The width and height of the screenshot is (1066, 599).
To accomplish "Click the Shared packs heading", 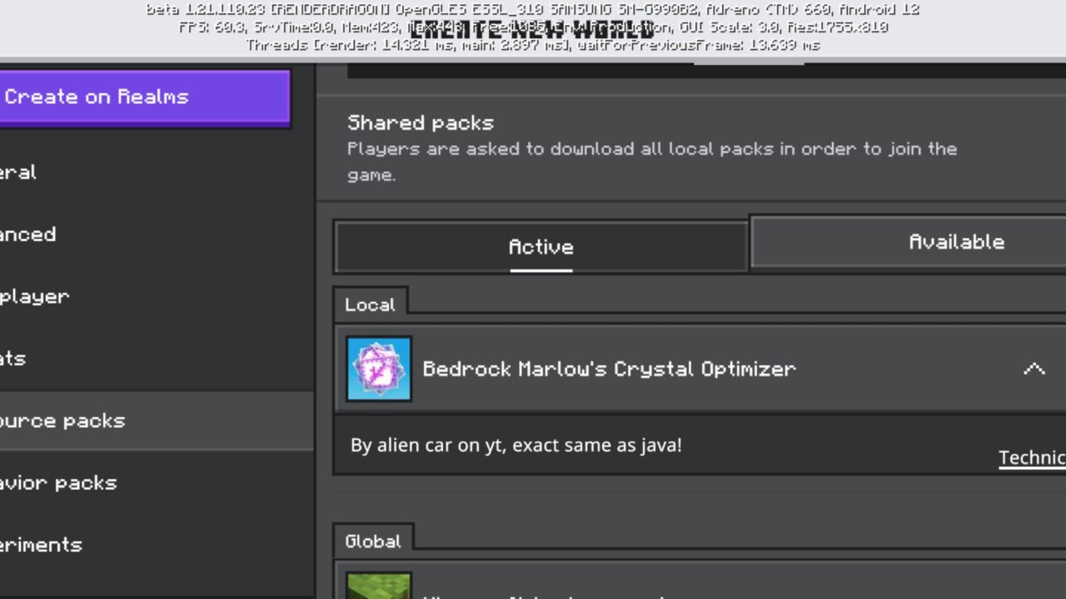I will (x=421, y=123).
